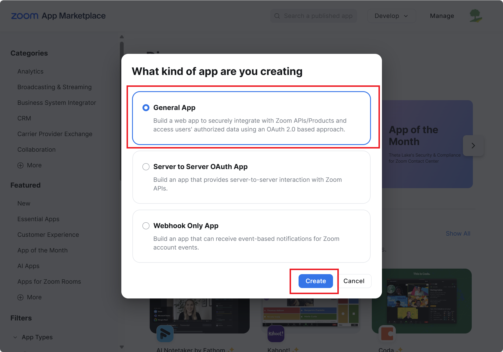The height and width of the screenshot is (352, 503).
Task: Click the Zoom logo in header
Action: [x=25, y=16]
